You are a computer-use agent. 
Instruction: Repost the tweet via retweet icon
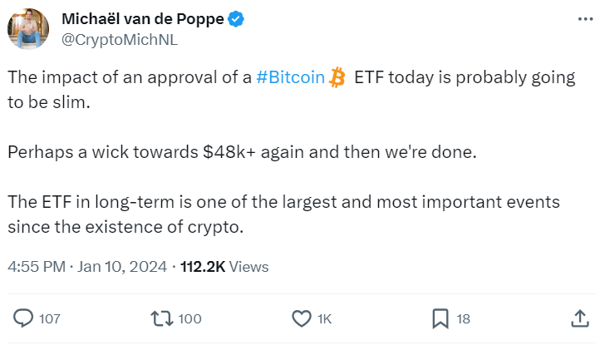[162, 318]
